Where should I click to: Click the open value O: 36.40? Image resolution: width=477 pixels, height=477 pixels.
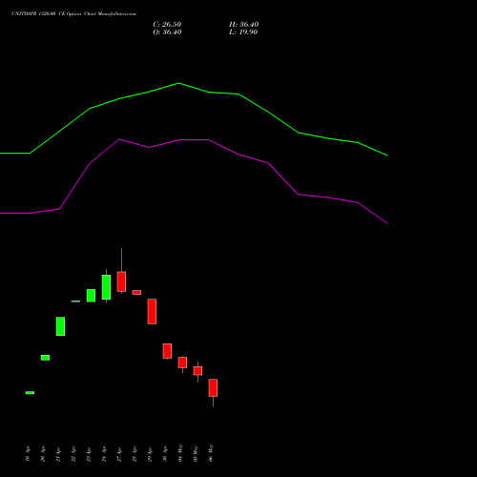[167, 32]
